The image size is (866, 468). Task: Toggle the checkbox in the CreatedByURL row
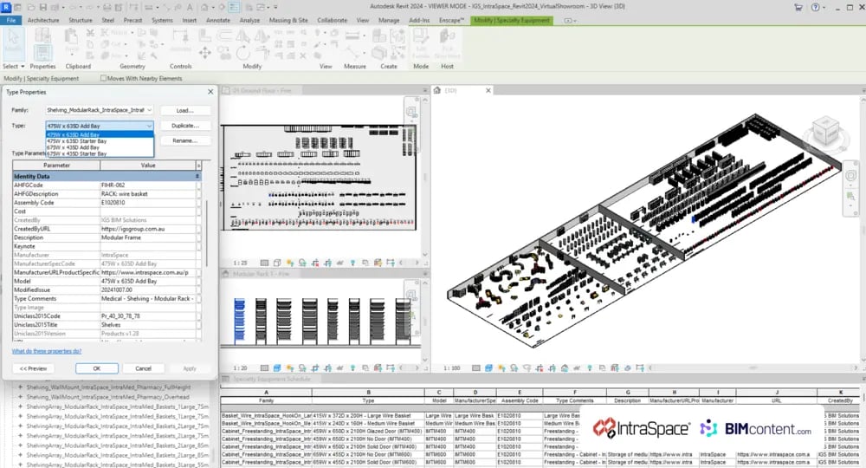pyautogui.click(x=199, y=229)
